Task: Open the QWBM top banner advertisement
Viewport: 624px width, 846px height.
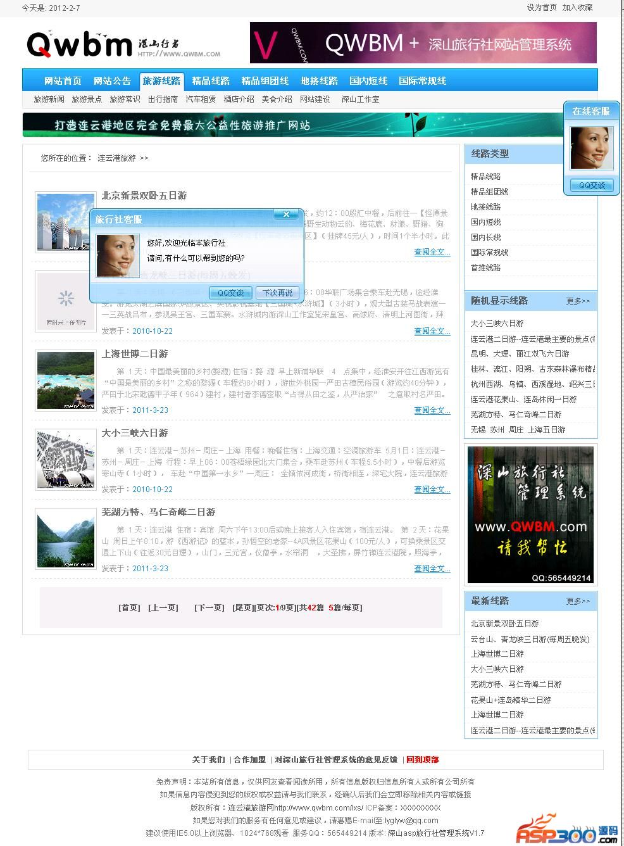Action: pyautogui.click(x=423, y=43)
